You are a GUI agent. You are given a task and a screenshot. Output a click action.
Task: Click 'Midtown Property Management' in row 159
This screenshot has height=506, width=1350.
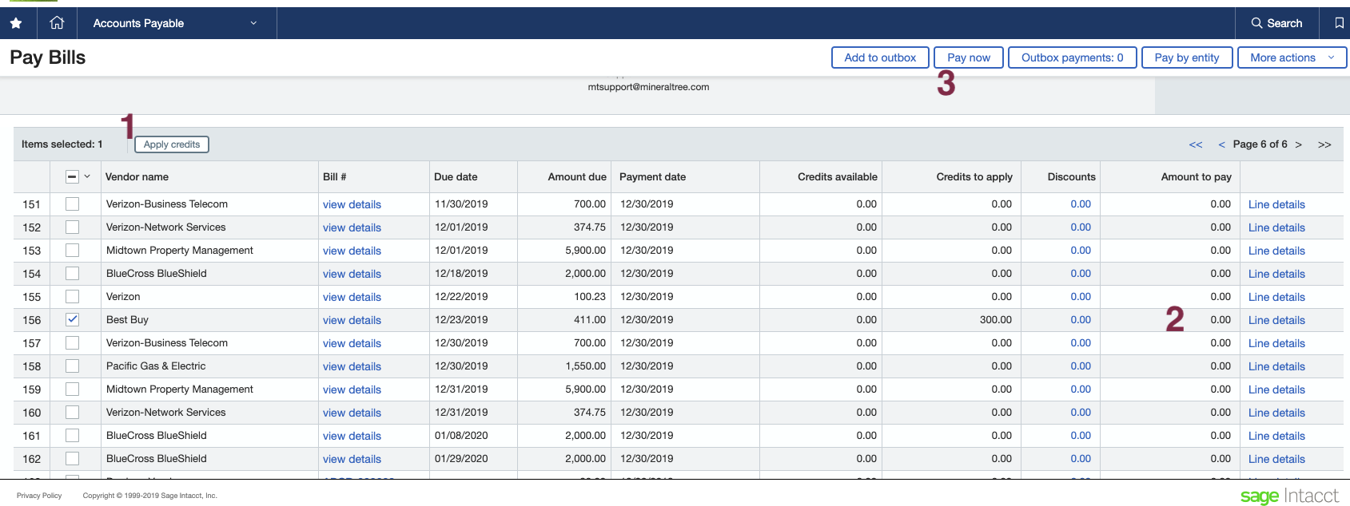pyautogui.click(x=180, y=389)
